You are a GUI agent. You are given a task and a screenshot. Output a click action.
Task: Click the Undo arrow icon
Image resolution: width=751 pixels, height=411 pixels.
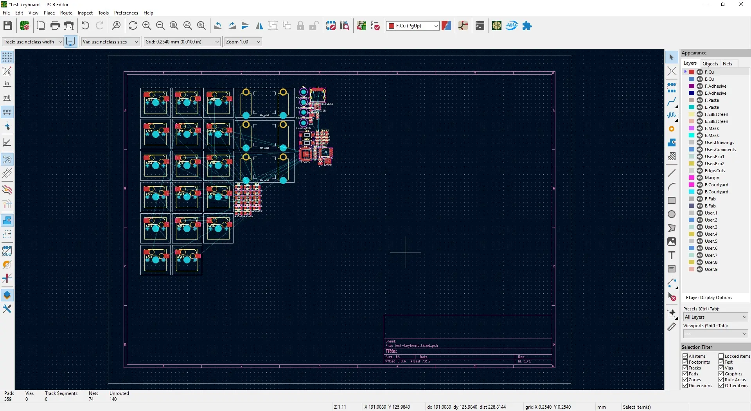point(85,26)
